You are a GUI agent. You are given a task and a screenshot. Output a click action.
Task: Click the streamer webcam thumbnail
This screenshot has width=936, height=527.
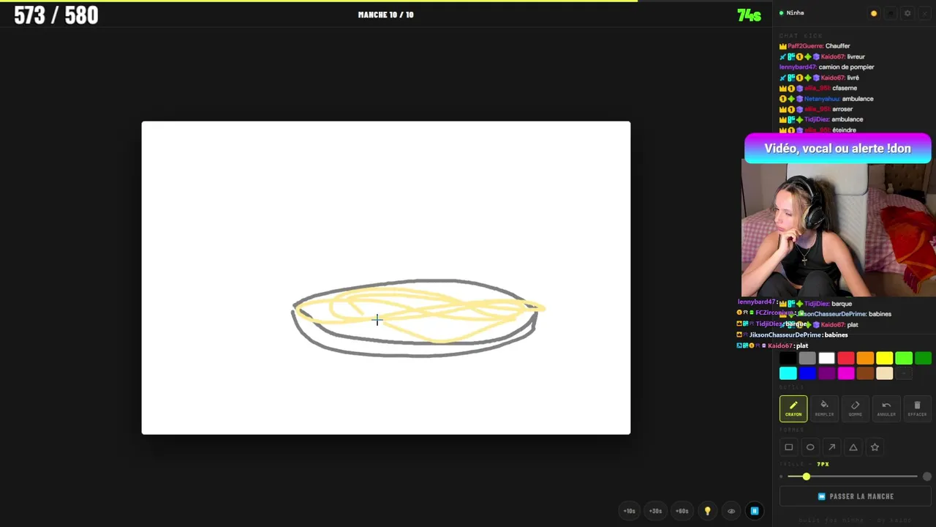click(838, 229)
